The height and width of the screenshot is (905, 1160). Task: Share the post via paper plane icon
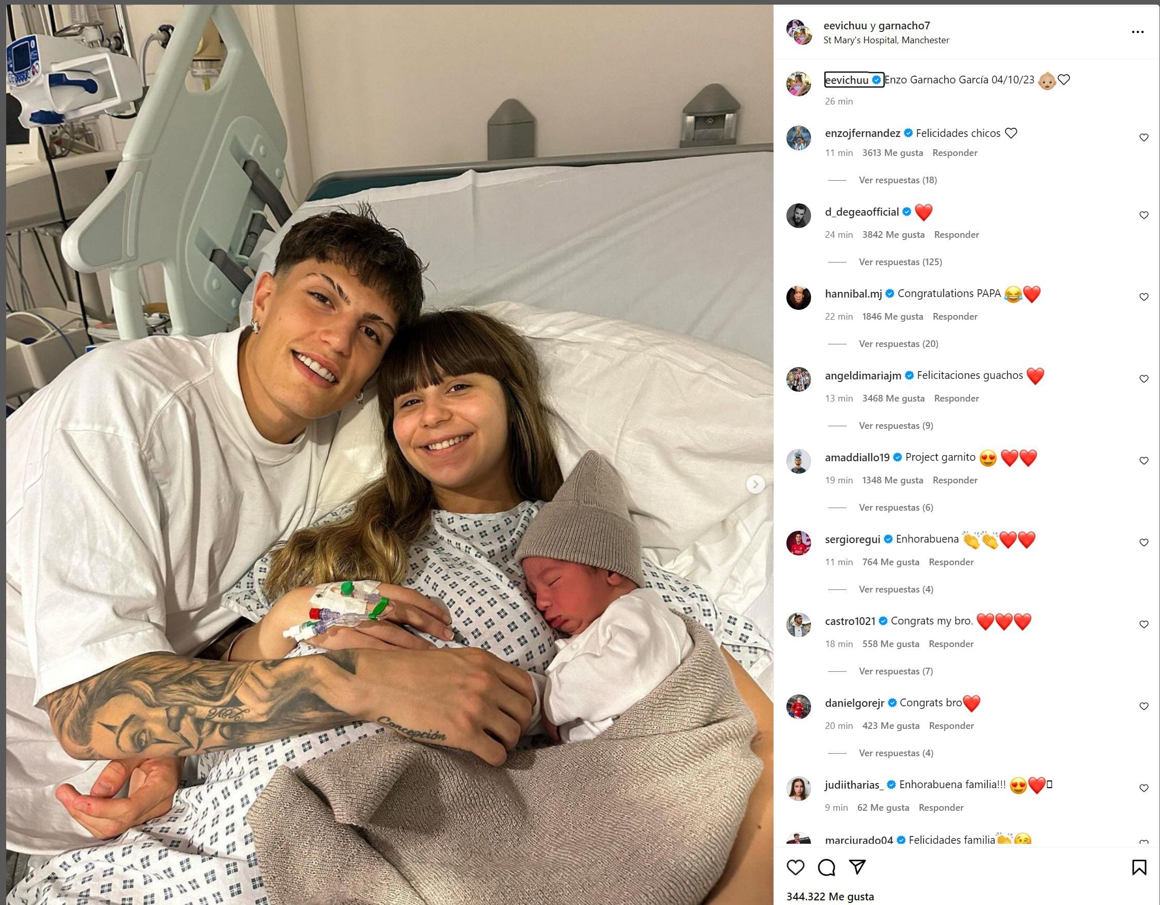coord(857,867)
